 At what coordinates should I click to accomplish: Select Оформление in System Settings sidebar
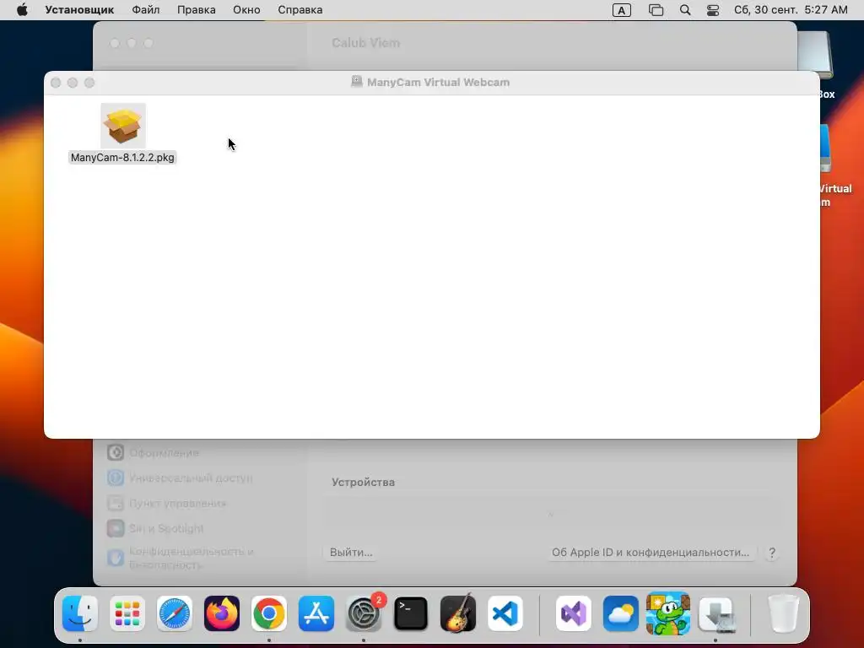154,452
